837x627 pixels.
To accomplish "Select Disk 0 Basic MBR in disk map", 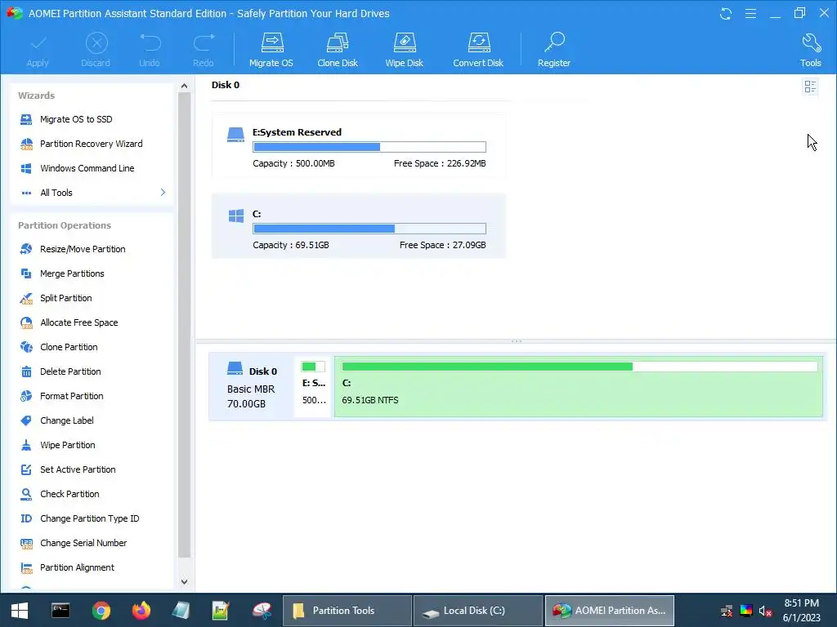I will point(252,386).
